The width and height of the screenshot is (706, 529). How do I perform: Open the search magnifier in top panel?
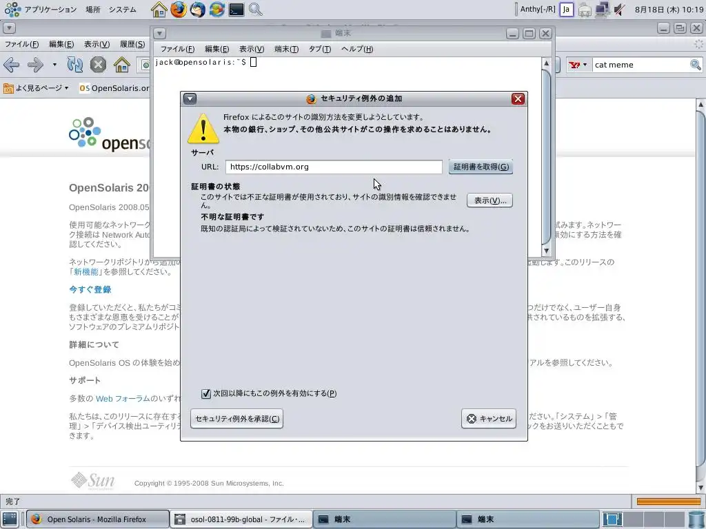[255, 10]
